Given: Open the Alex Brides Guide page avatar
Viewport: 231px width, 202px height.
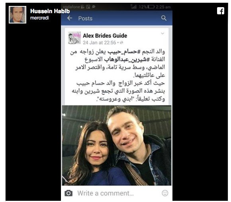Looking at the screenshot, I should (x=74, y=38).
